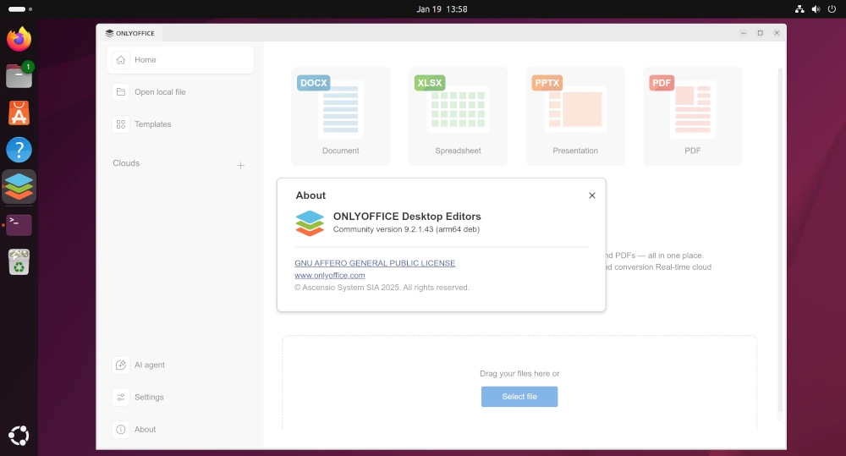This screenshot has height=456, width=846.
Task: Close the ONLYOFFICE window
Action: pos(777,33)
